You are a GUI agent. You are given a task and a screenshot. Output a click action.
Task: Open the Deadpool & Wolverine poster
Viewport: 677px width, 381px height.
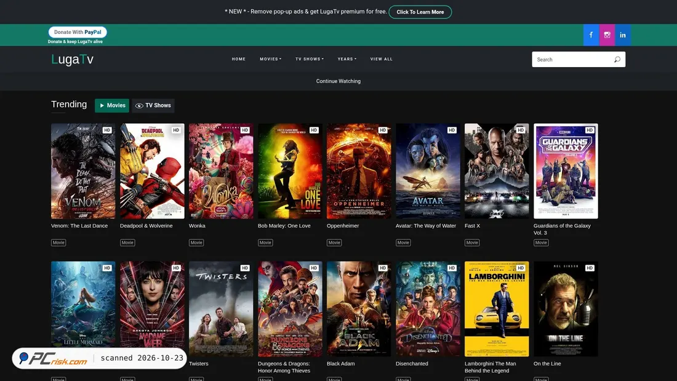tap(152, 171)
